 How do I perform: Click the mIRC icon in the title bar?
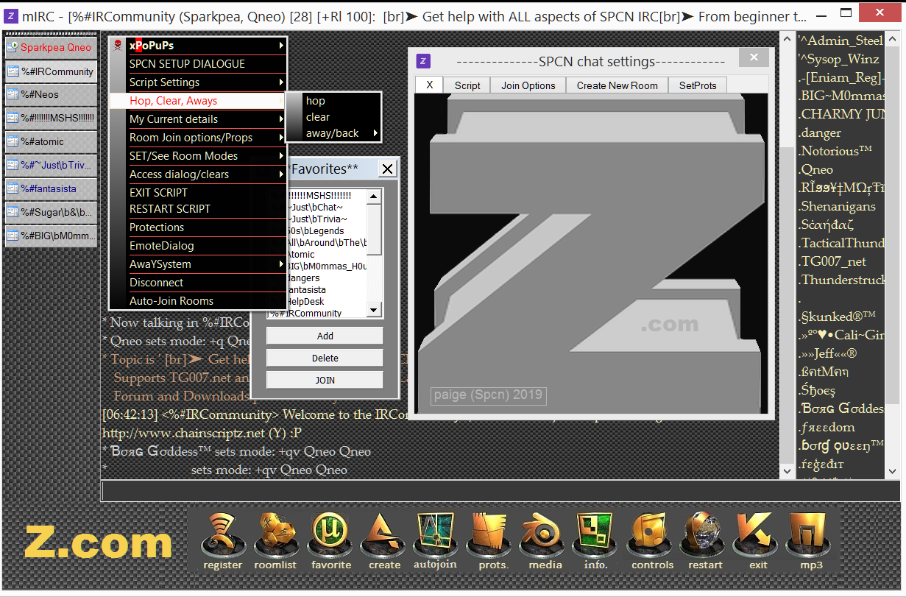click(13, 16)
